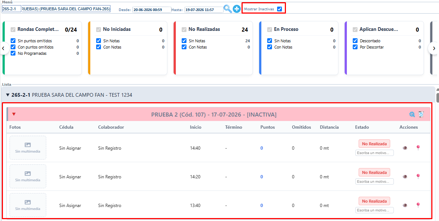The width and height of the screenshot is (439, 221).
Task: Open Sin multimedia placeholder in 14:40 row
Action: (x=28, y=148)
